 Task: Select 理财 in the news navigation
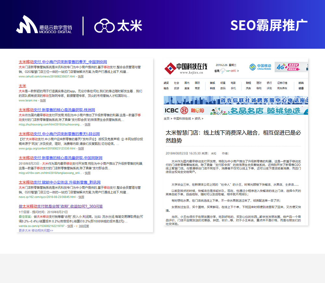click(x=259, y=83)
